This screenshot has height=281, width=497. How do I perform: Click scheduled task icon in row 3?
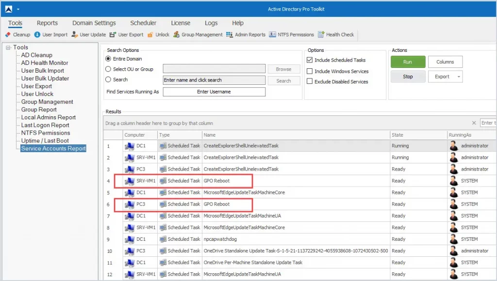(163, 169)
